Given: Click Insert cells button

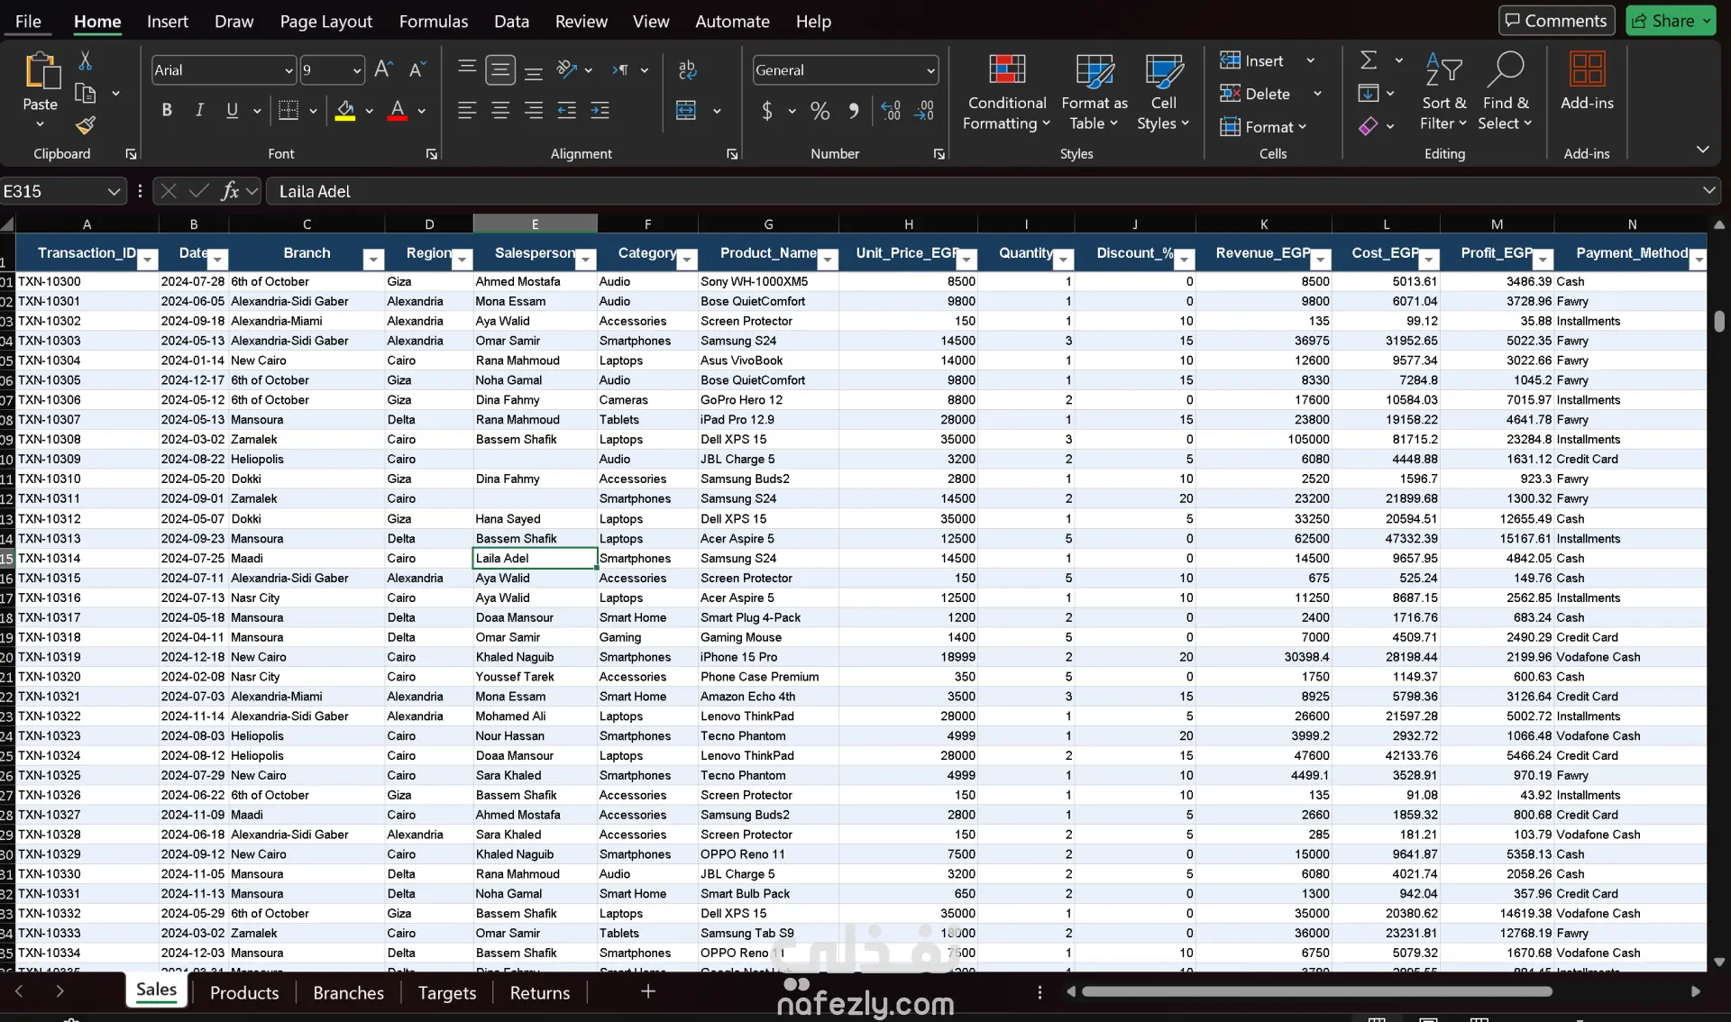Looking at the screenshot, I should (1252, 60).
